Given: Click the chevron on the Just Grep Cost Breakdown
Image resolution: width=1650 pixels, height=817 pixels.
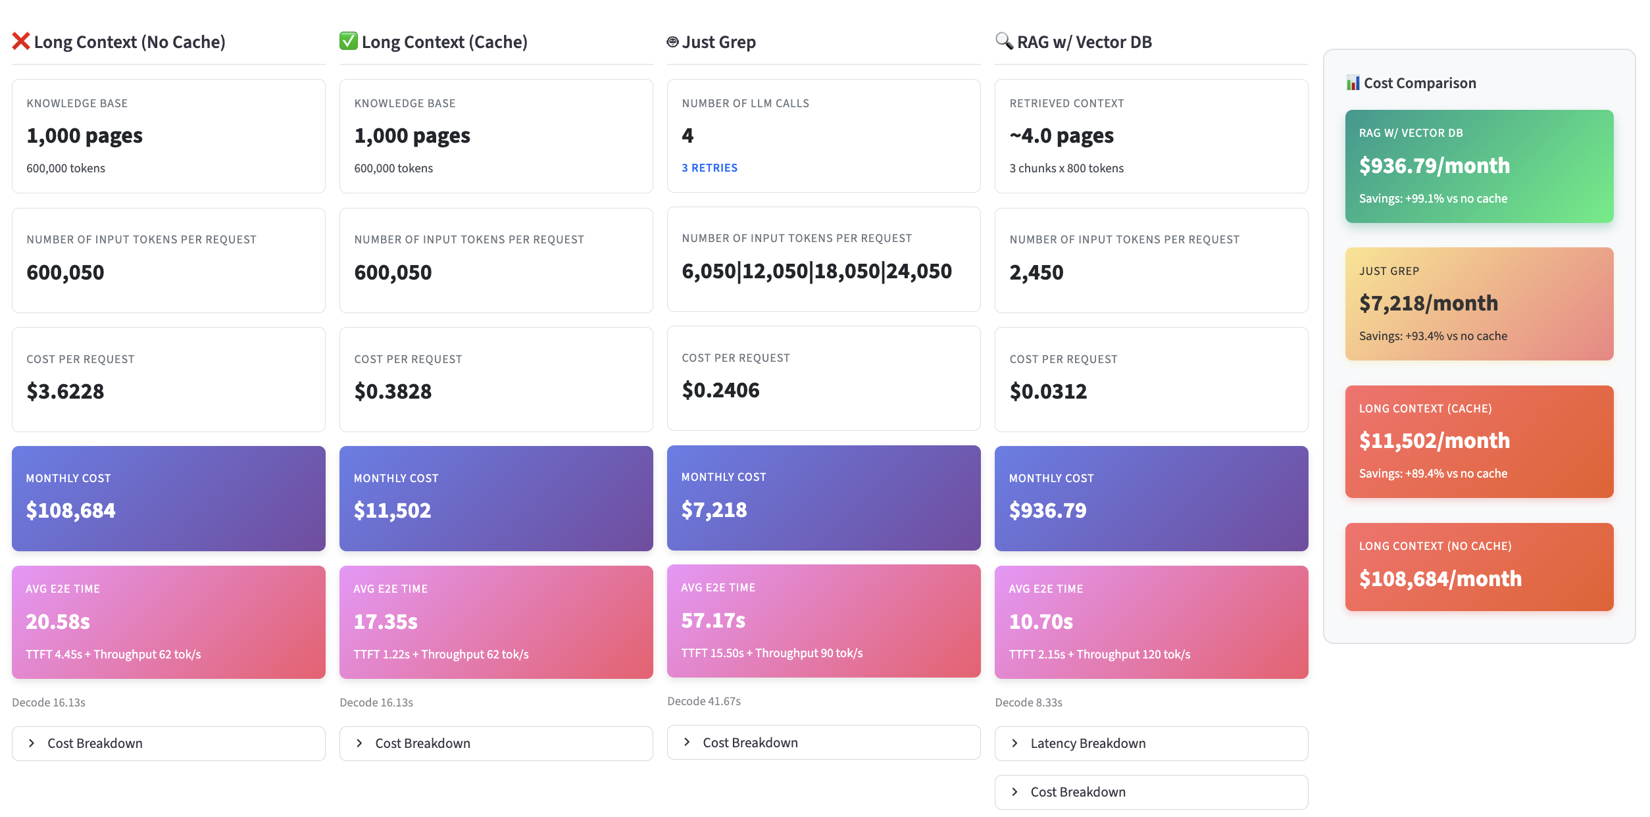Looking at the screenshot, I should [x=687, y=742].
